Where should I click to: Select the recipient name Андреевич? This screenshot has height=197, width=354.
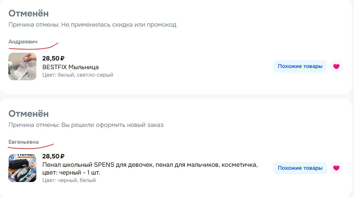point(23,42)
